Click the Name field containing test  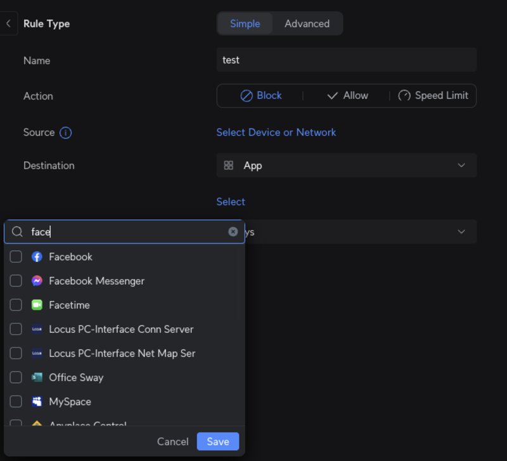point(346,60)
